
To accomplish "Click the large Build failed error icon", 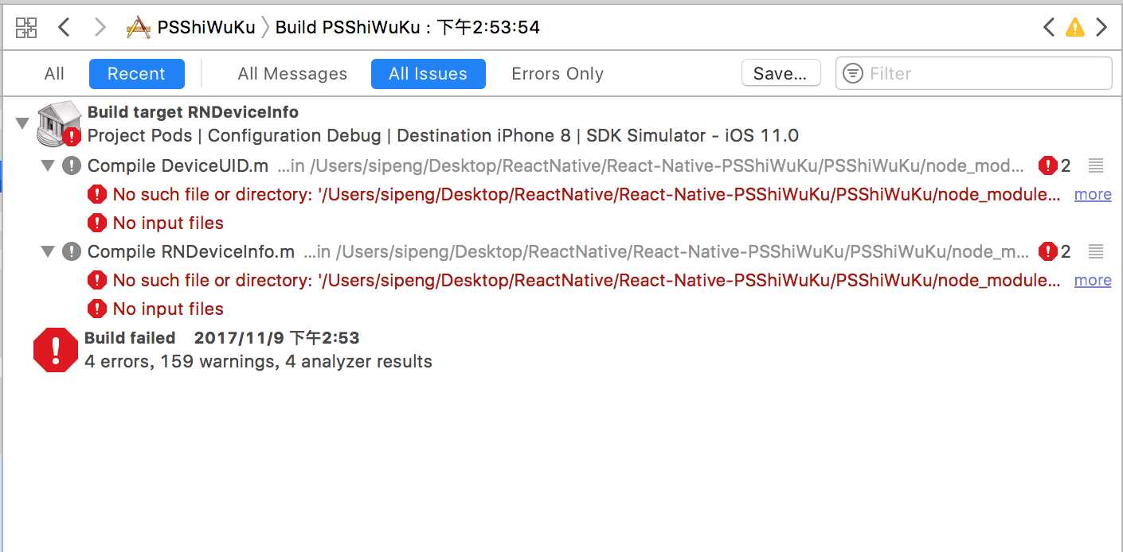I will click(x=56, y=350).
